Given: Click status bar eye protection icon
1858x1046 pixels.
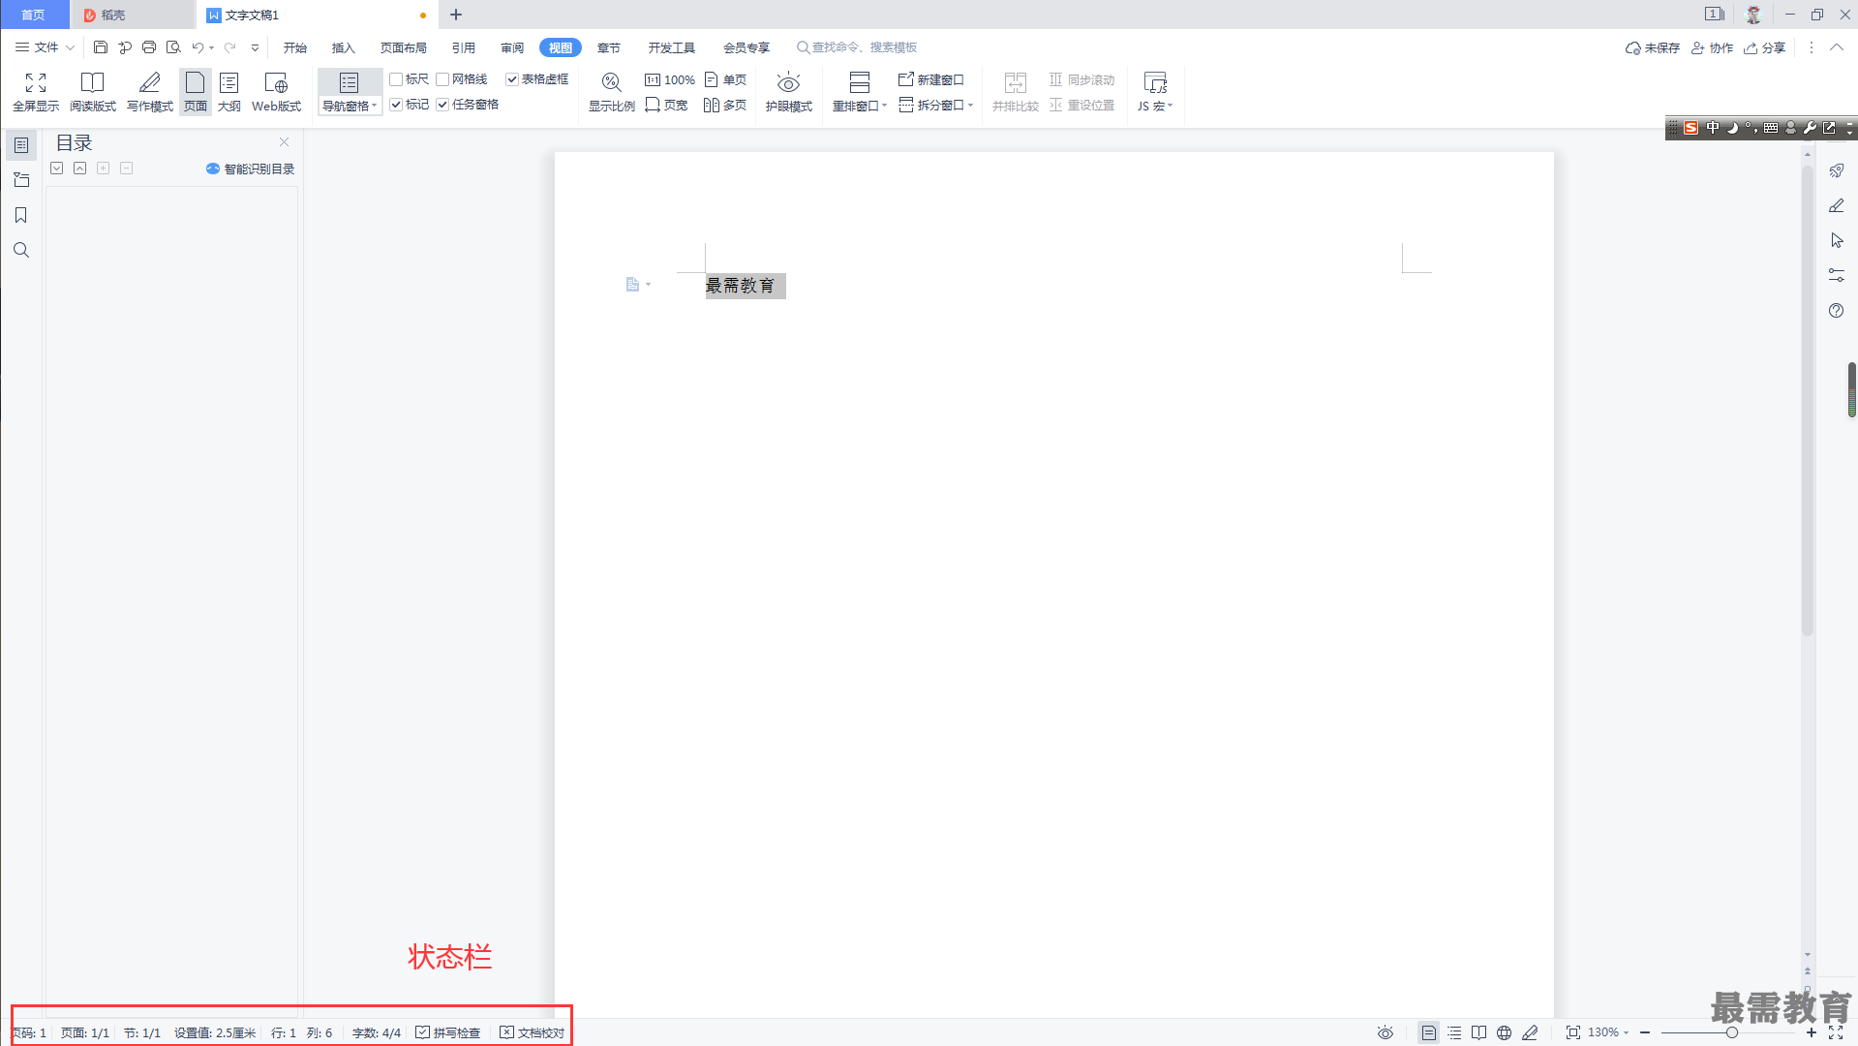Looking at the screenshot, I should tap(1386, 1032).
